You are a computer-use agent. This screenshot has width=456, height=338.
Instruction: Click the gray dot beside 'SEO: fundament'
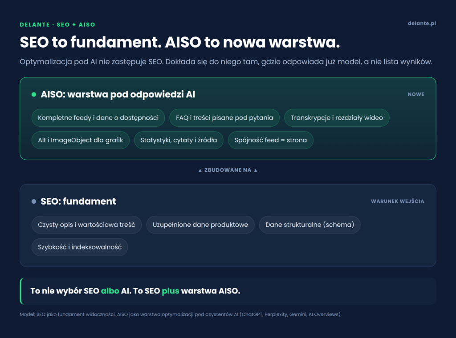(34, 201)
